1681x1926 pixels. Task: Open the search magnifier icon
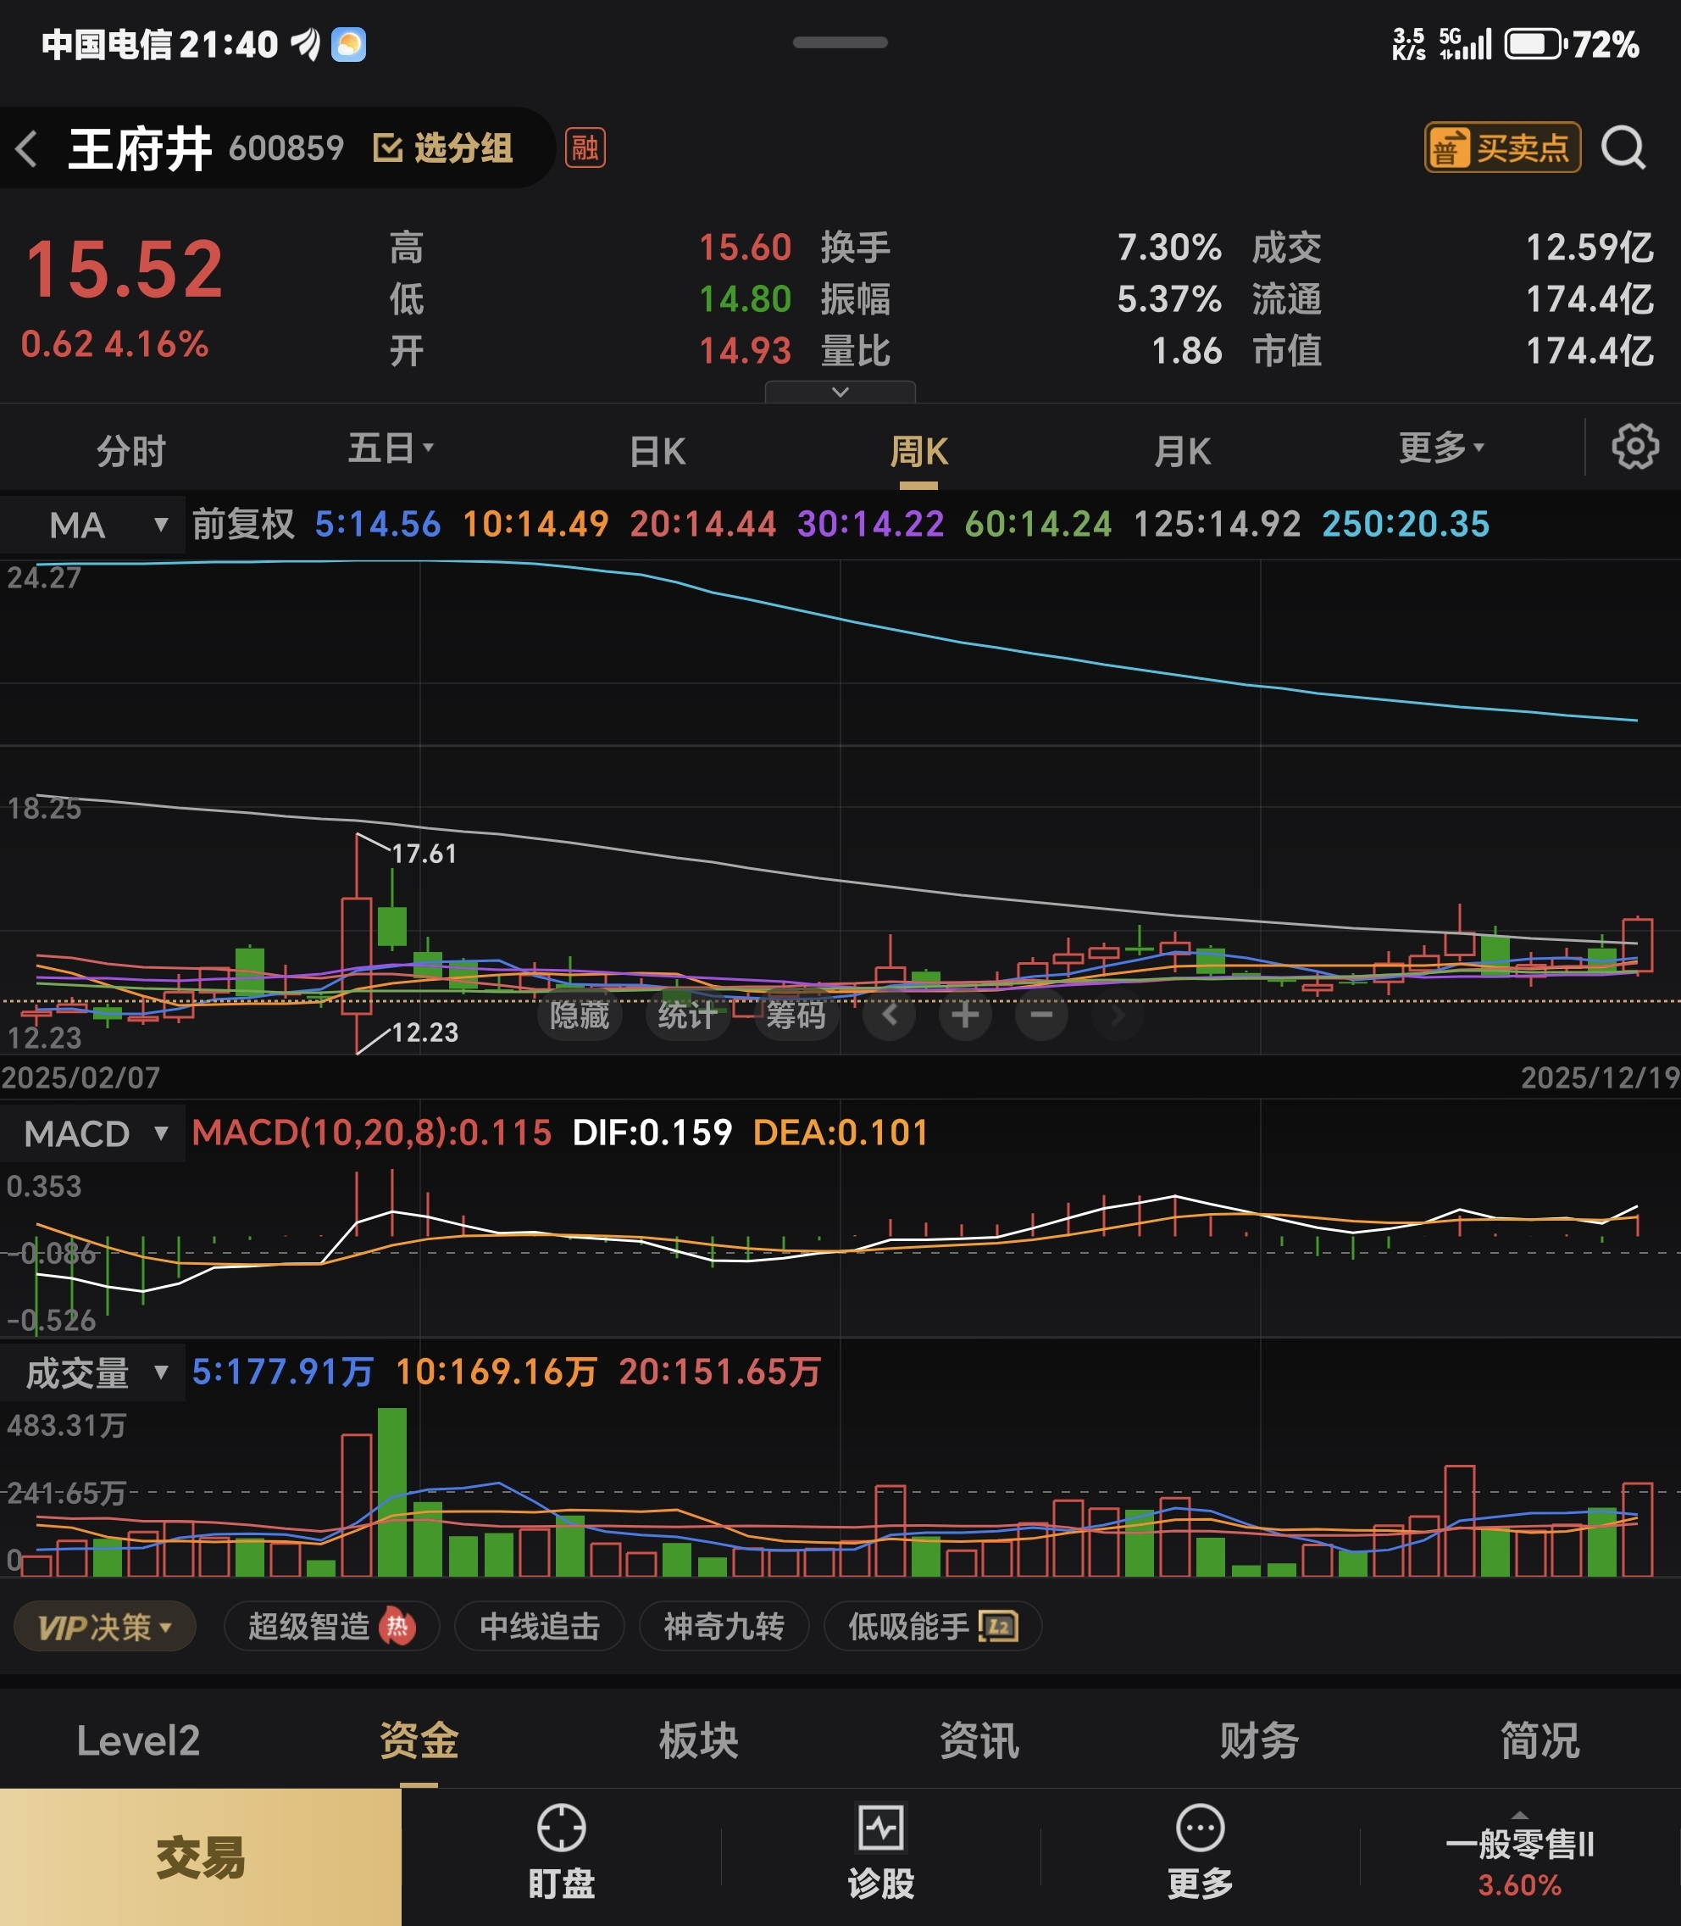1623,148
